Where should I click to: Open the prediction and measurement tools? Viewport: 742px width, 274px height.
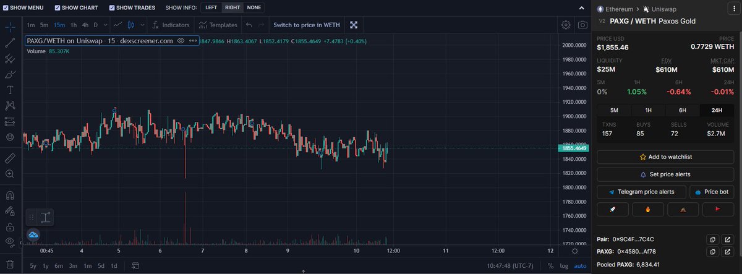coord(10,121)
